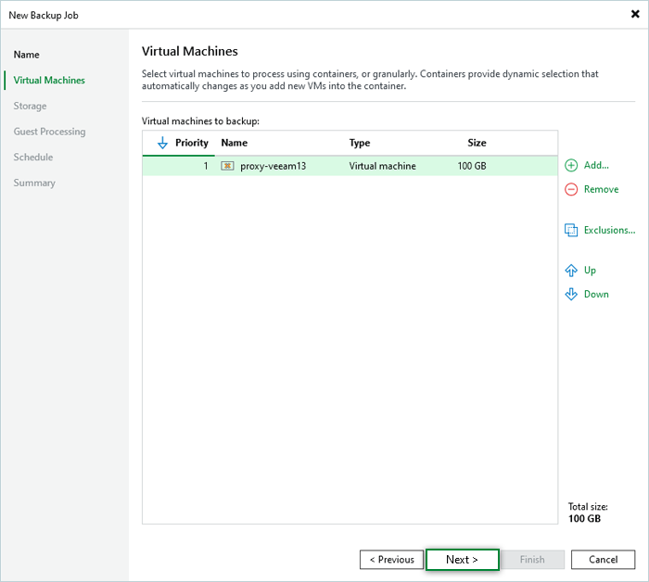This screenshot has height=582, width=649.
Task: Open Exclusions via its icon
Action: (571, 230)
